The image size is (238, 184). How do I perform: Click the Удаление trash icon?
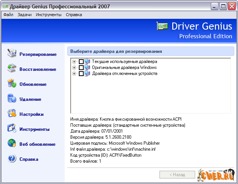pyautogui.click(x=12, y=99)
